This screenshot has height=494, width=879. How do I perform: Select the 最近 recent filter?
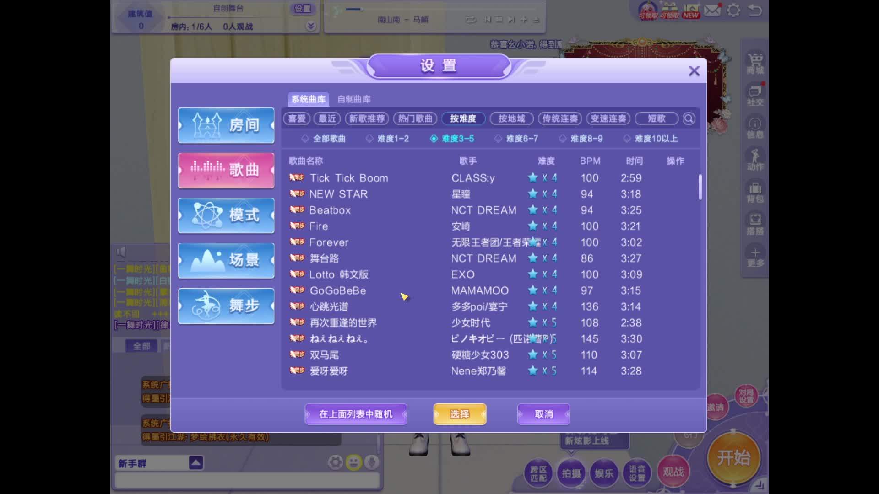[327, 119]
